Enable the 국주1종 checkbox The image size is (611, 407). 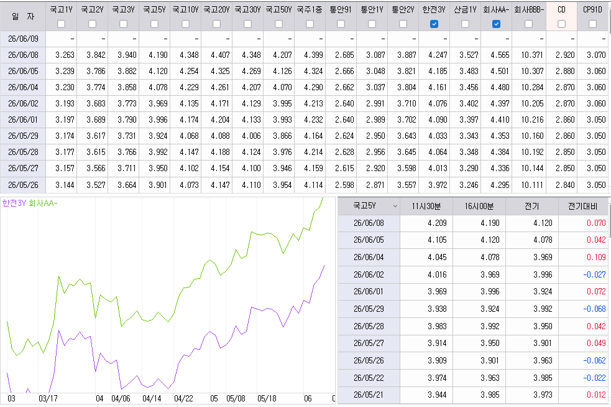click(x=310, y=24)
